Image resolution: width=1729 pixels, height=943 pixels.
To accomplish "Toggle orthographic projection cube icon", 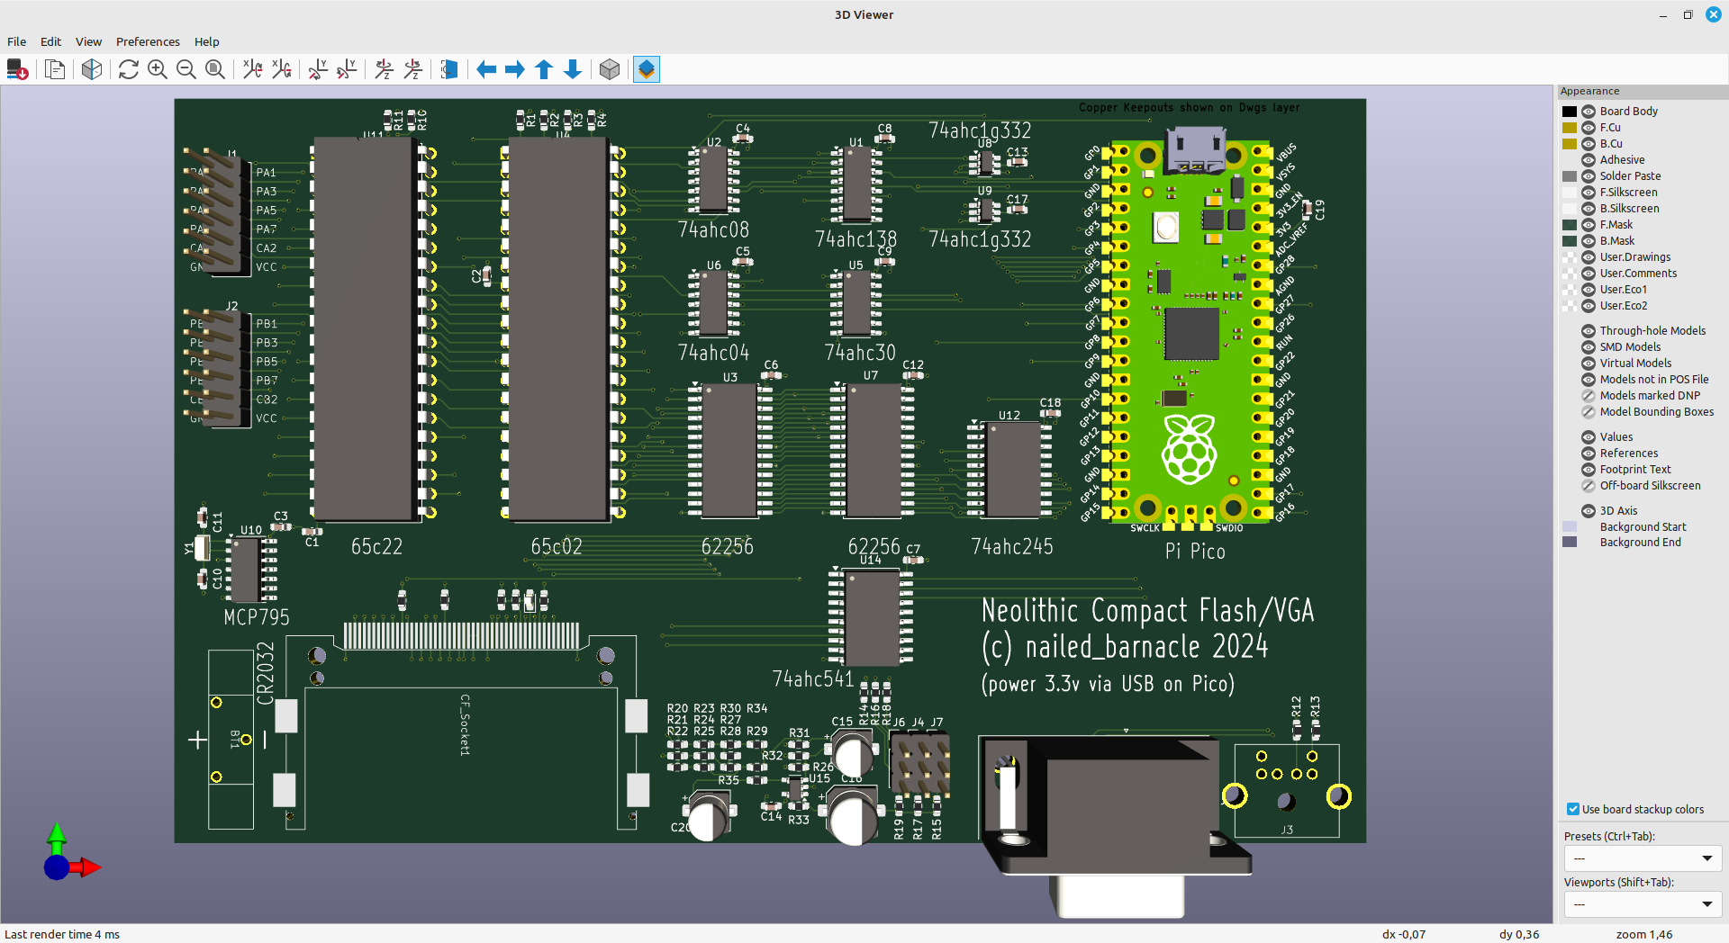I will (x=610, y=69).
